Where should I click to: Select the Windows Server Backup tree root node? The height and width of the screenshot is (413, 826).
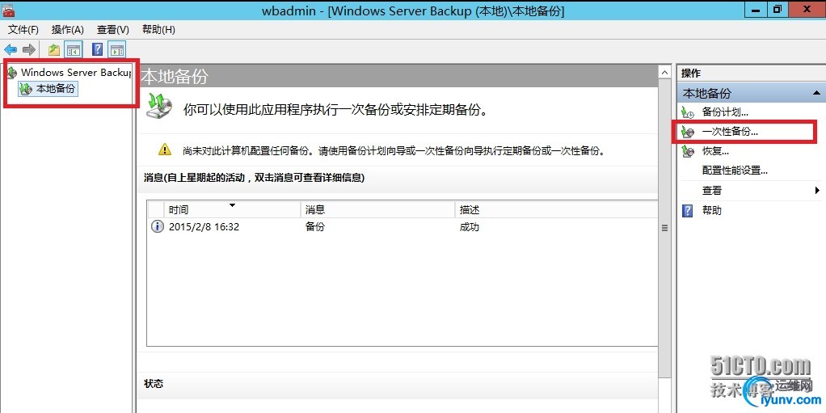click(x=75, y=73)
